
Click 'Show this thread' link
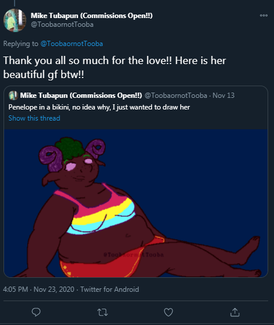pyautogui.click(x=34, y=118)
